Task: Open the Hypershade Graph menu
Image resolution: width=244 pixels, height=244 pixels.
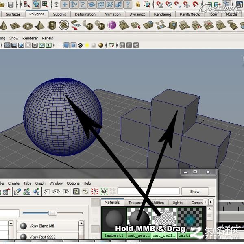Action: pyautogui.click(x=40, y=183)
